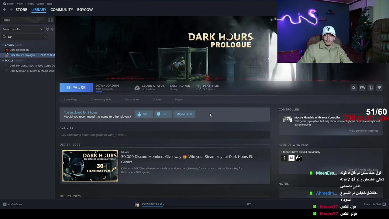Screen dimensions: 389x219
Task: Click the cloud status icon
Action: click(137, 88)
